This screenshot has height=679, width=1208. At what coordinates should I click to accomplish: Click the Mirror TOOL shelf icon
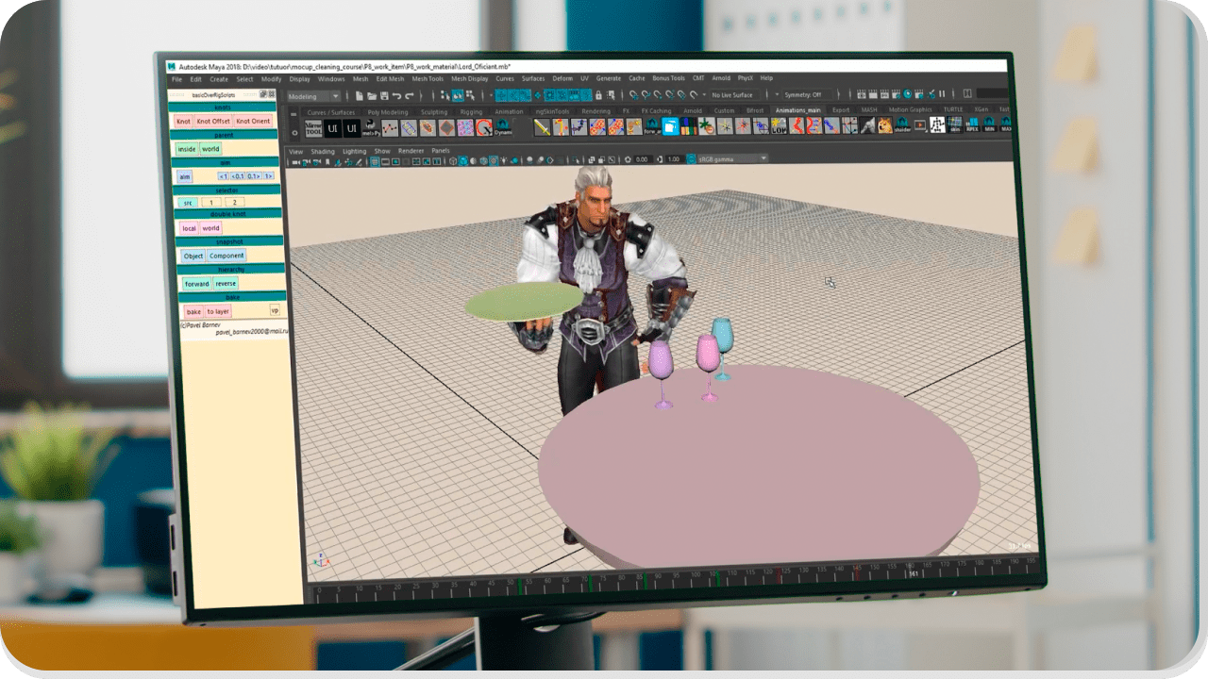coord(313,128)
